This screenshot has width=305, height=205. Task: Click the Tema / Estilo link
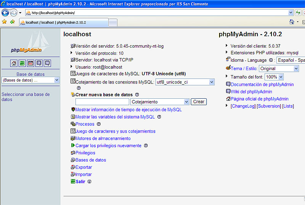click(x=244, y=69)
